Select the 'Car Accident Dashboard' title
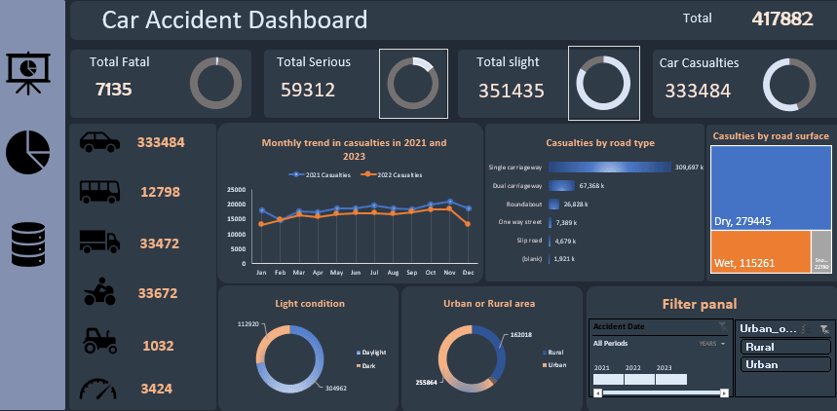 [235, 20]
